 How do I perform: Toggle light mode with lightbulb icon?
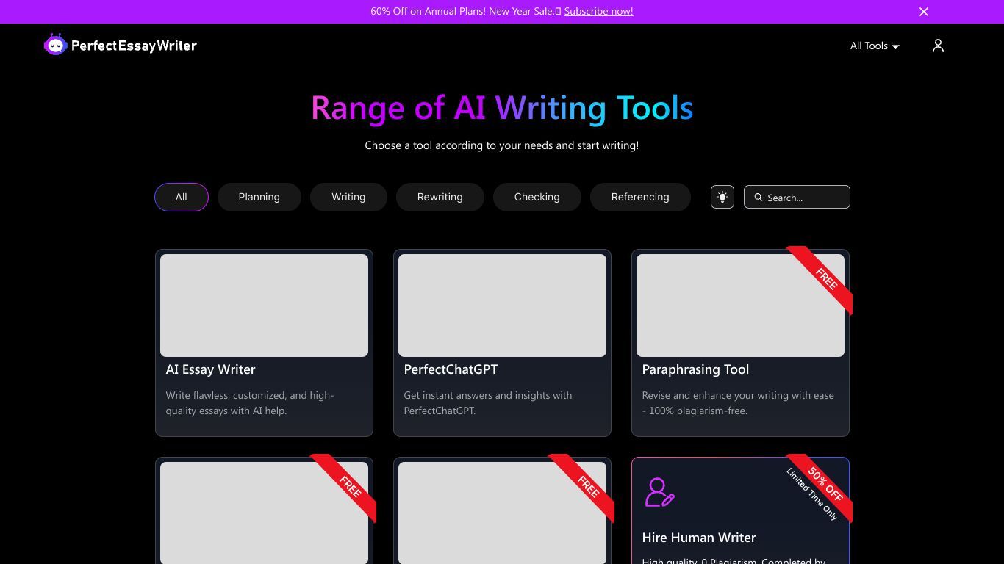point(722,197)
